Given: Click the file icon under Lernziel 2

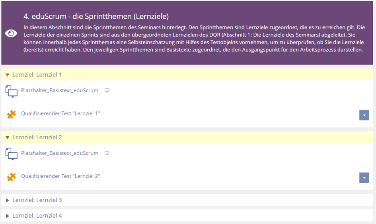Looking at the screenshot, I should click(12, 154).
